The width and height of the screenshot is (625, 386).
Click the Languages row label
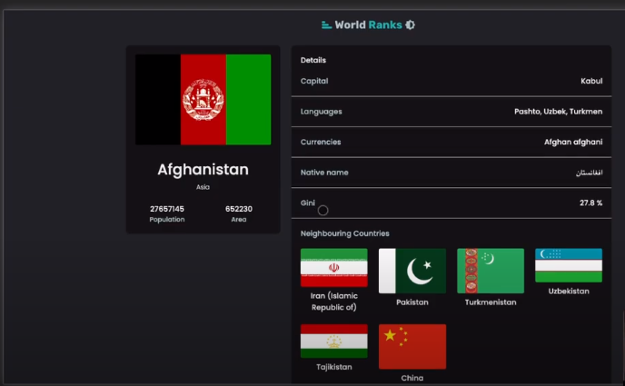[x=322, y=112]
